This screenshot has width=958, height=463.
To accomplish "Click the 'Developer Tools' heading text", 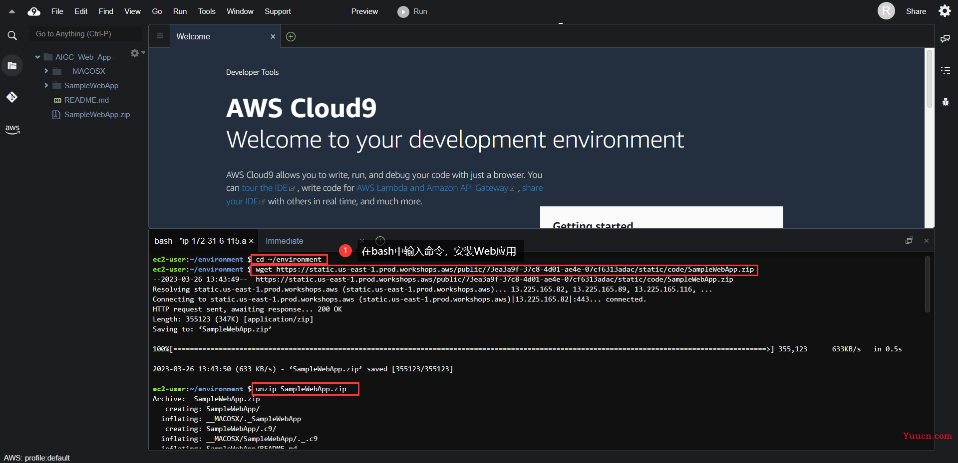I will click(x=252, y=72).
